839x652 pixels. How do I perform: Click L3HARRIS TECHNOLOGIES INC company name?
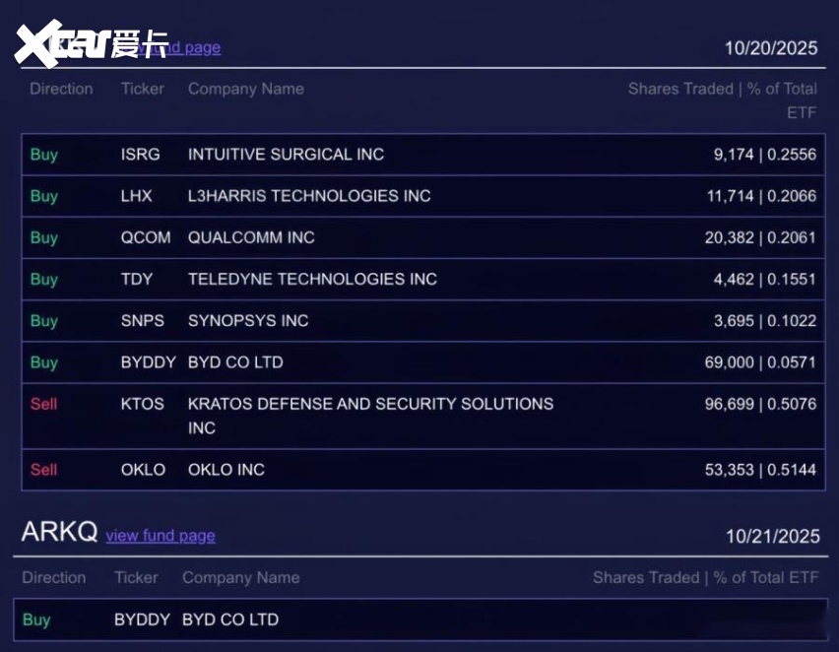[309, 196]
